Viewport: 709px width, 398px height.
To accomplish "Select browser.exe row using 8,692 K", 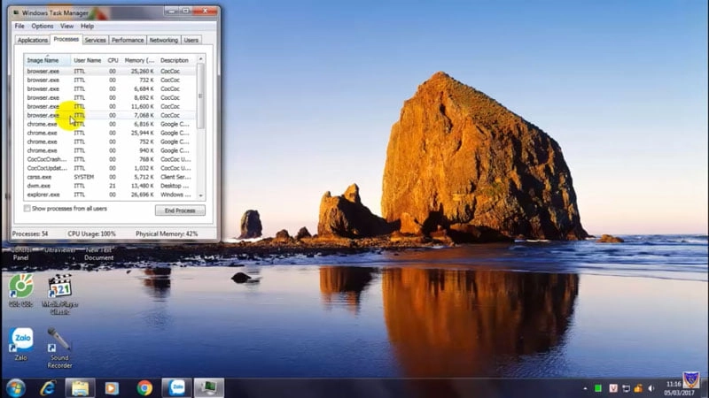I will pos(110,97).
